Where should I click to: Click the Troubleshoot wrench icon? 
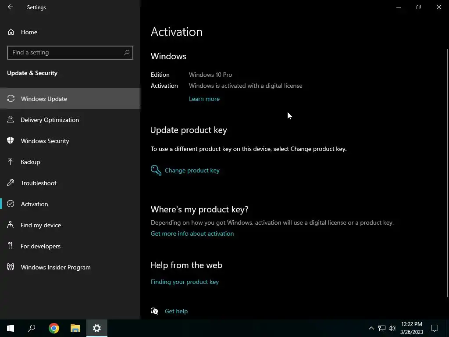tap(11, 183)
